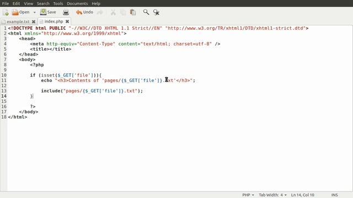Click the echo statement on line 11
This screenshot has width=353, height=198.
click(x=118, y=80)
